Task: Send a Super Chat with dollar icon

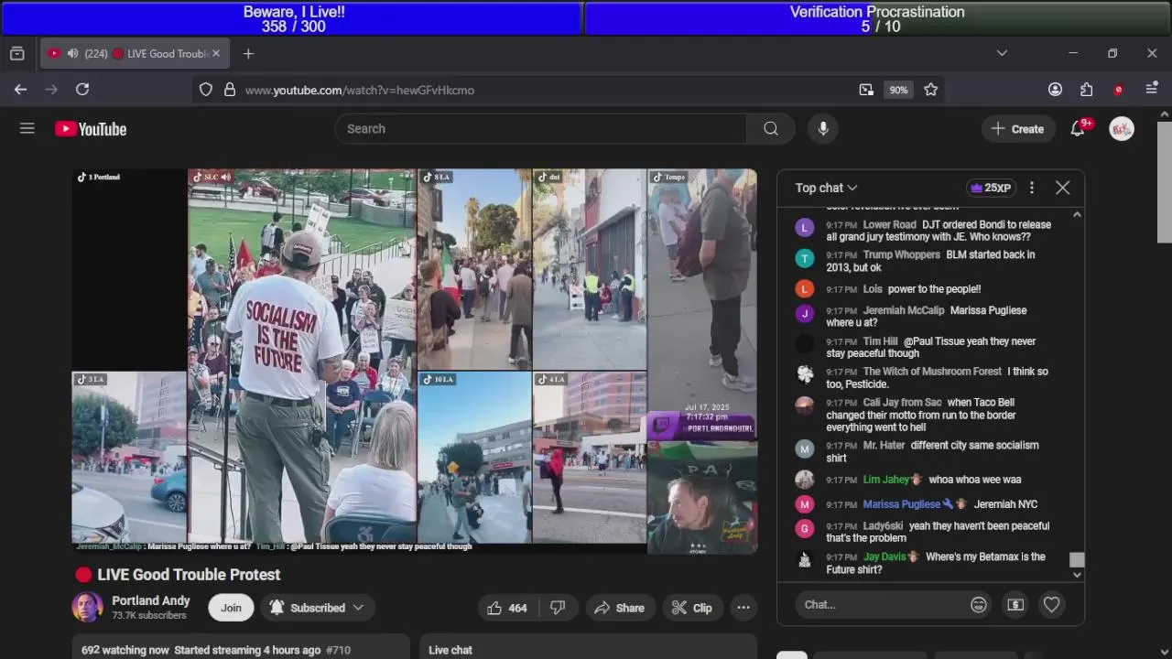Action: 1015,605
